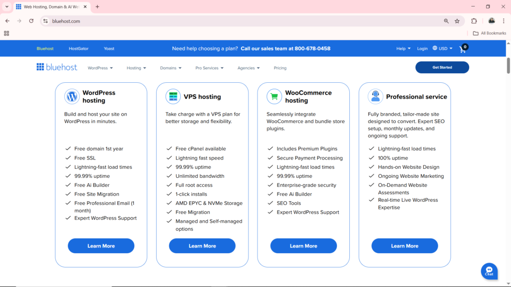Click the WooCommerce shopping cart icon
The image size is (511, 287).
point(273,96)
